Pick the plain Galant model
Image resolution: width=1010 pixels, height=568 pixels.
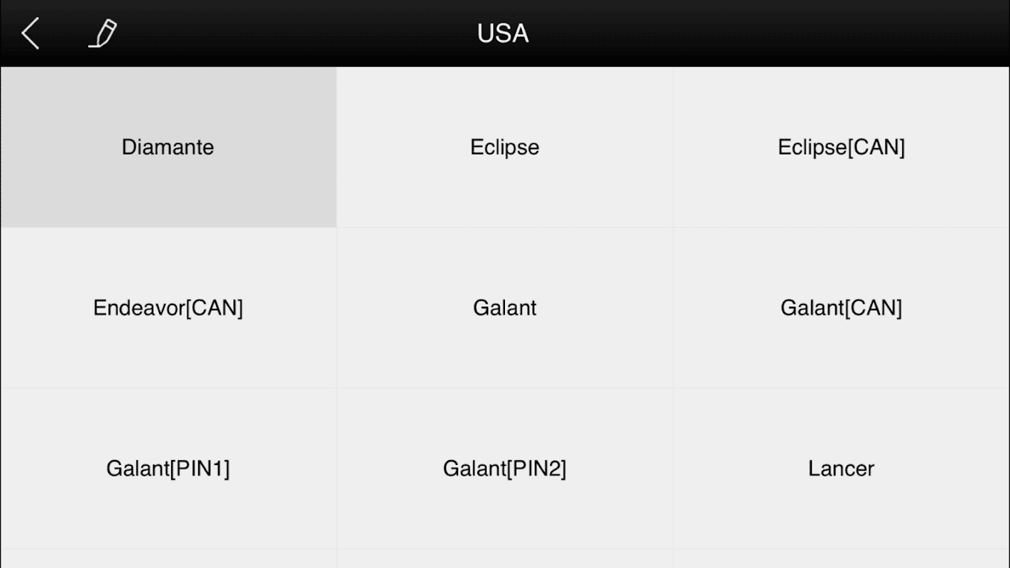coord(505,307)
